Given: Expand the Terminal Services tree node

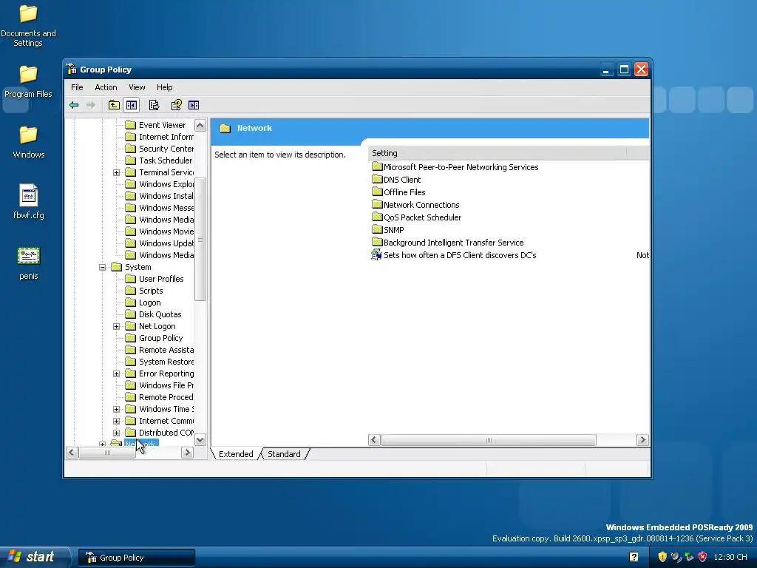Looking at the screenshot, I should (116, 172).
